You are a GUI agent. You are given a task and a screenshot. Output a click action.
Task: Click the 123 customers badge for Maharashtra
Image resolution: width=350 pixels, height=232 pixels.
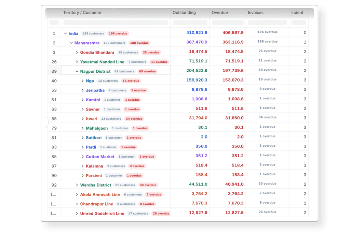pyautogui.click(x=114, y=43)
